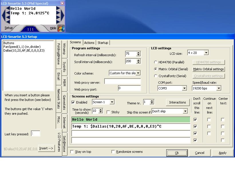Click the Web proxy server field

coord(123,81)
